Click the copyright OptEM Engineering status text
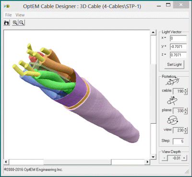Image resolution: width=192 pixels, height=177 pixels. tap(33, 170)
